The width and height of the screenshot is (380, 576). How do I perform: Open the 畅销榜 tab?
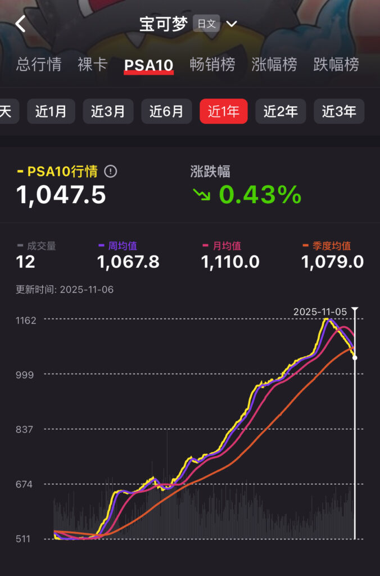[212, 65]
